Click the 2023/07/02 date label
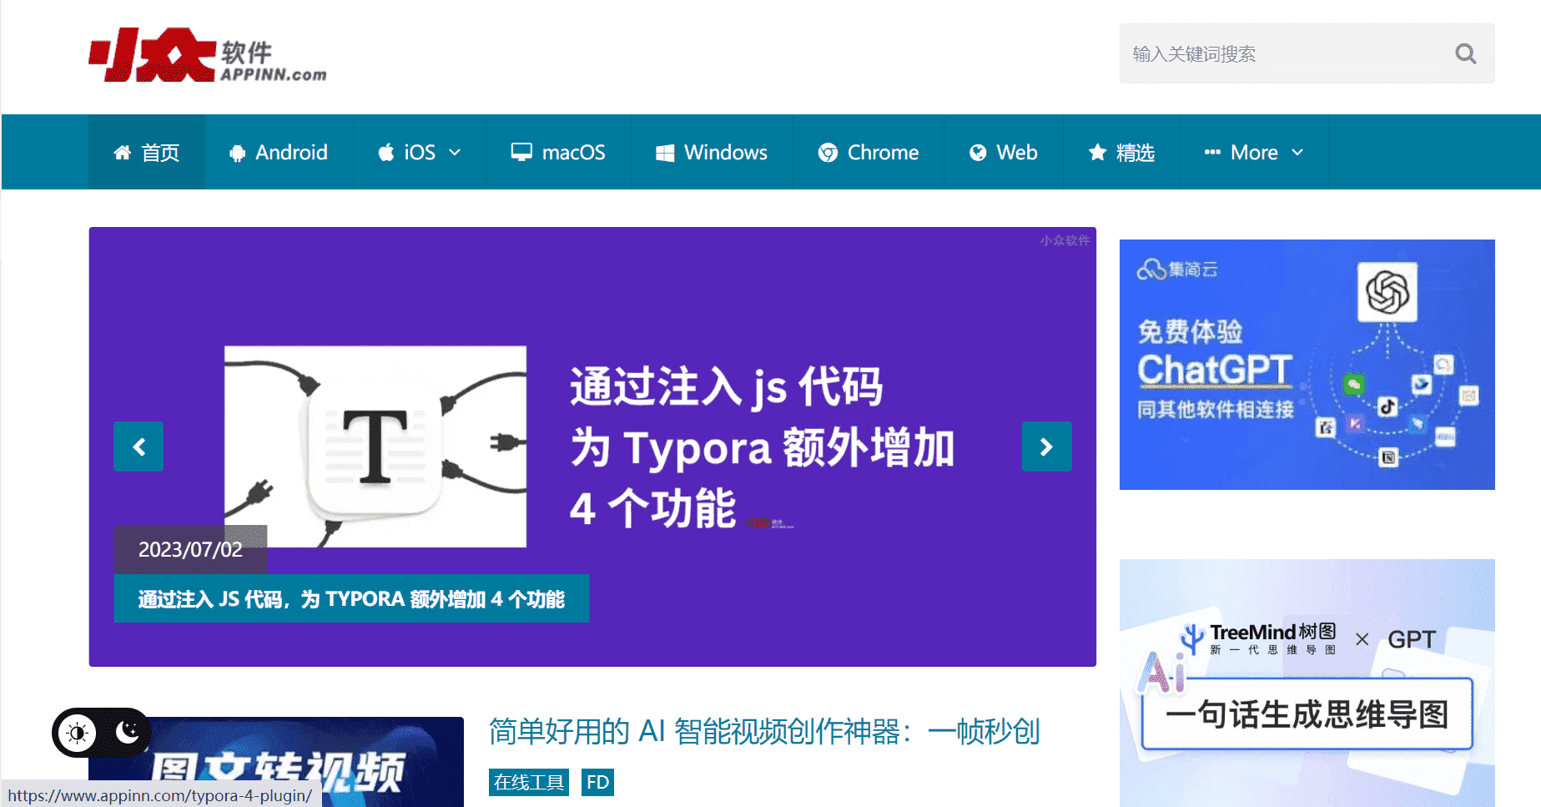The height and width of the screenshot is (807, 1541). tap(190, 549)
